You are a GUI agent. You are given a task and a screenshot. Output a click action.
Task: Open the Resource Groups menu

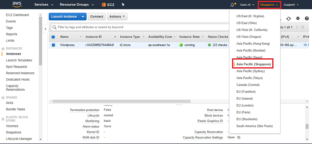(x=77, y=4)
